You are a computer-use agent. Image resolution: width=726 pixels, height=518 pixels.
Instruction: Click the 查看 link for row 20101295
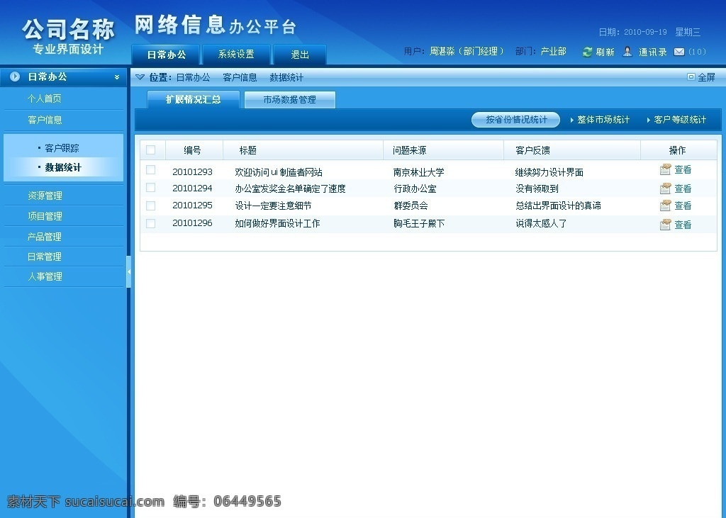[x=683, y=205]
